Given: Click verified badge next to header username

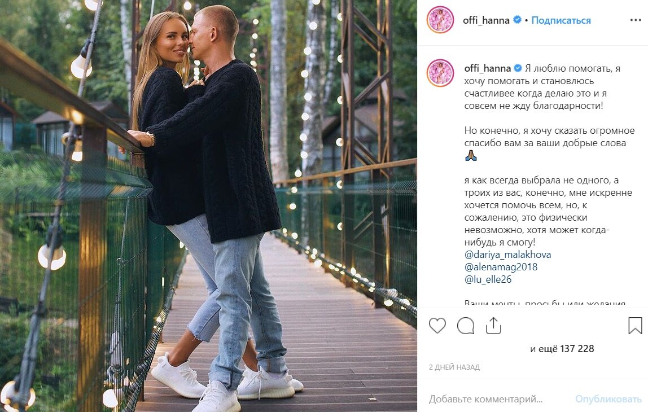Looking at the screenshot, I should click(517, 19).
